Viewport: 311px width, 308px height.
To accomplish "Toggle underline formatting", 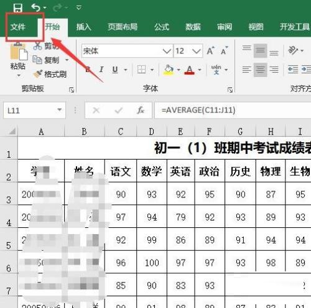I will [115, 70].
